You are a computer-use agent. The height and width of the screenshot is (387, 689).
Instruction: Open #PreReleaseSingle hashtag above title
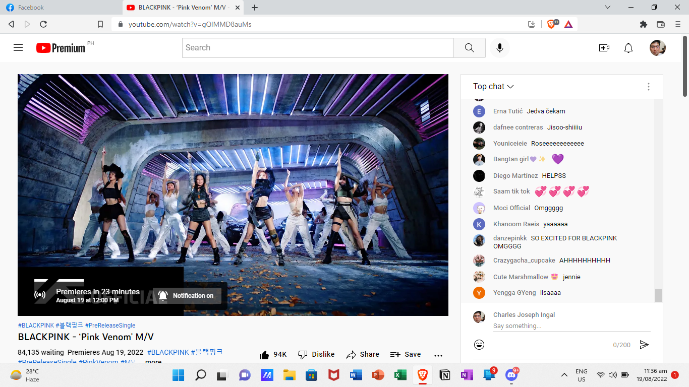[110, 326]
